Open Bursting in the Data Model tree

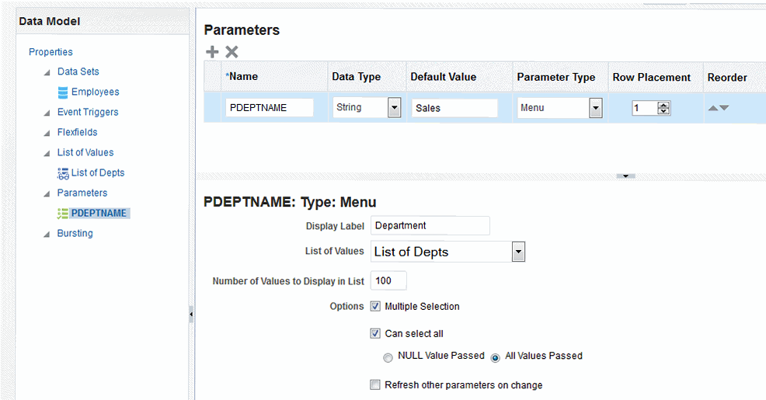(x=75, y=234)
